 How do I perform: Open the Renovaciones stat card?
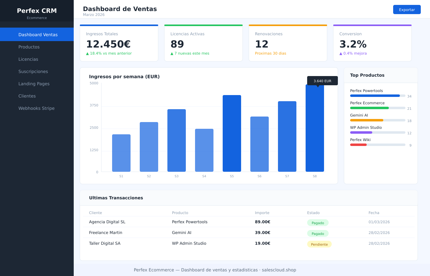[288, 44]
